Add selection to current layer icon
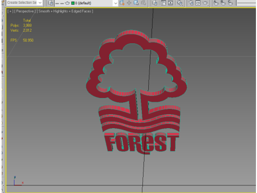Viewport: 257px width, 193px height. 129,3
